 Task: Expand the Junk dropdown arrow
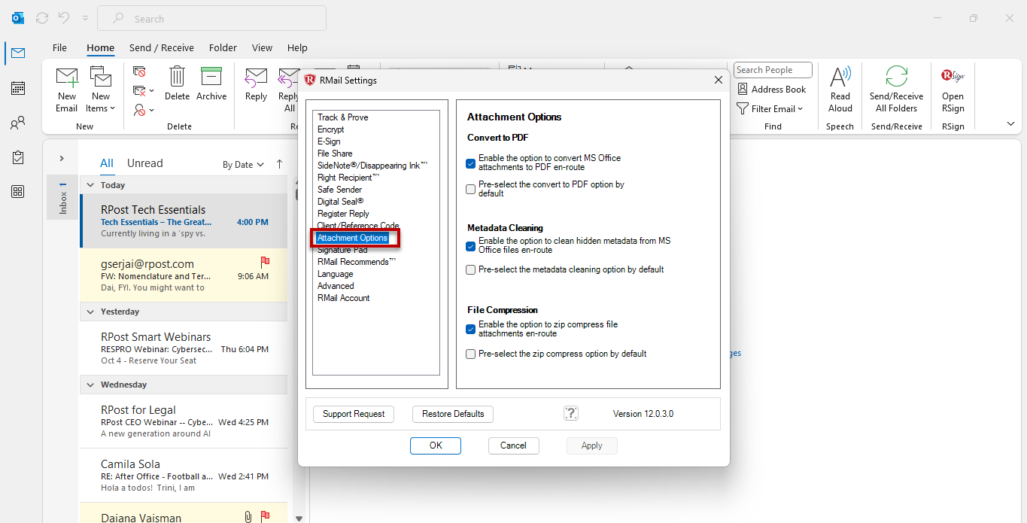click(x=151, y=110)
